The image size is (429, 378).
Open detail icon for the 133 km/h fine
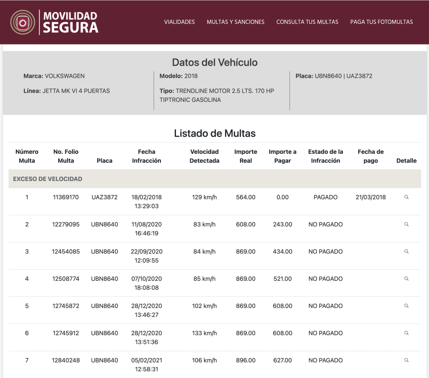click(406, 333)
